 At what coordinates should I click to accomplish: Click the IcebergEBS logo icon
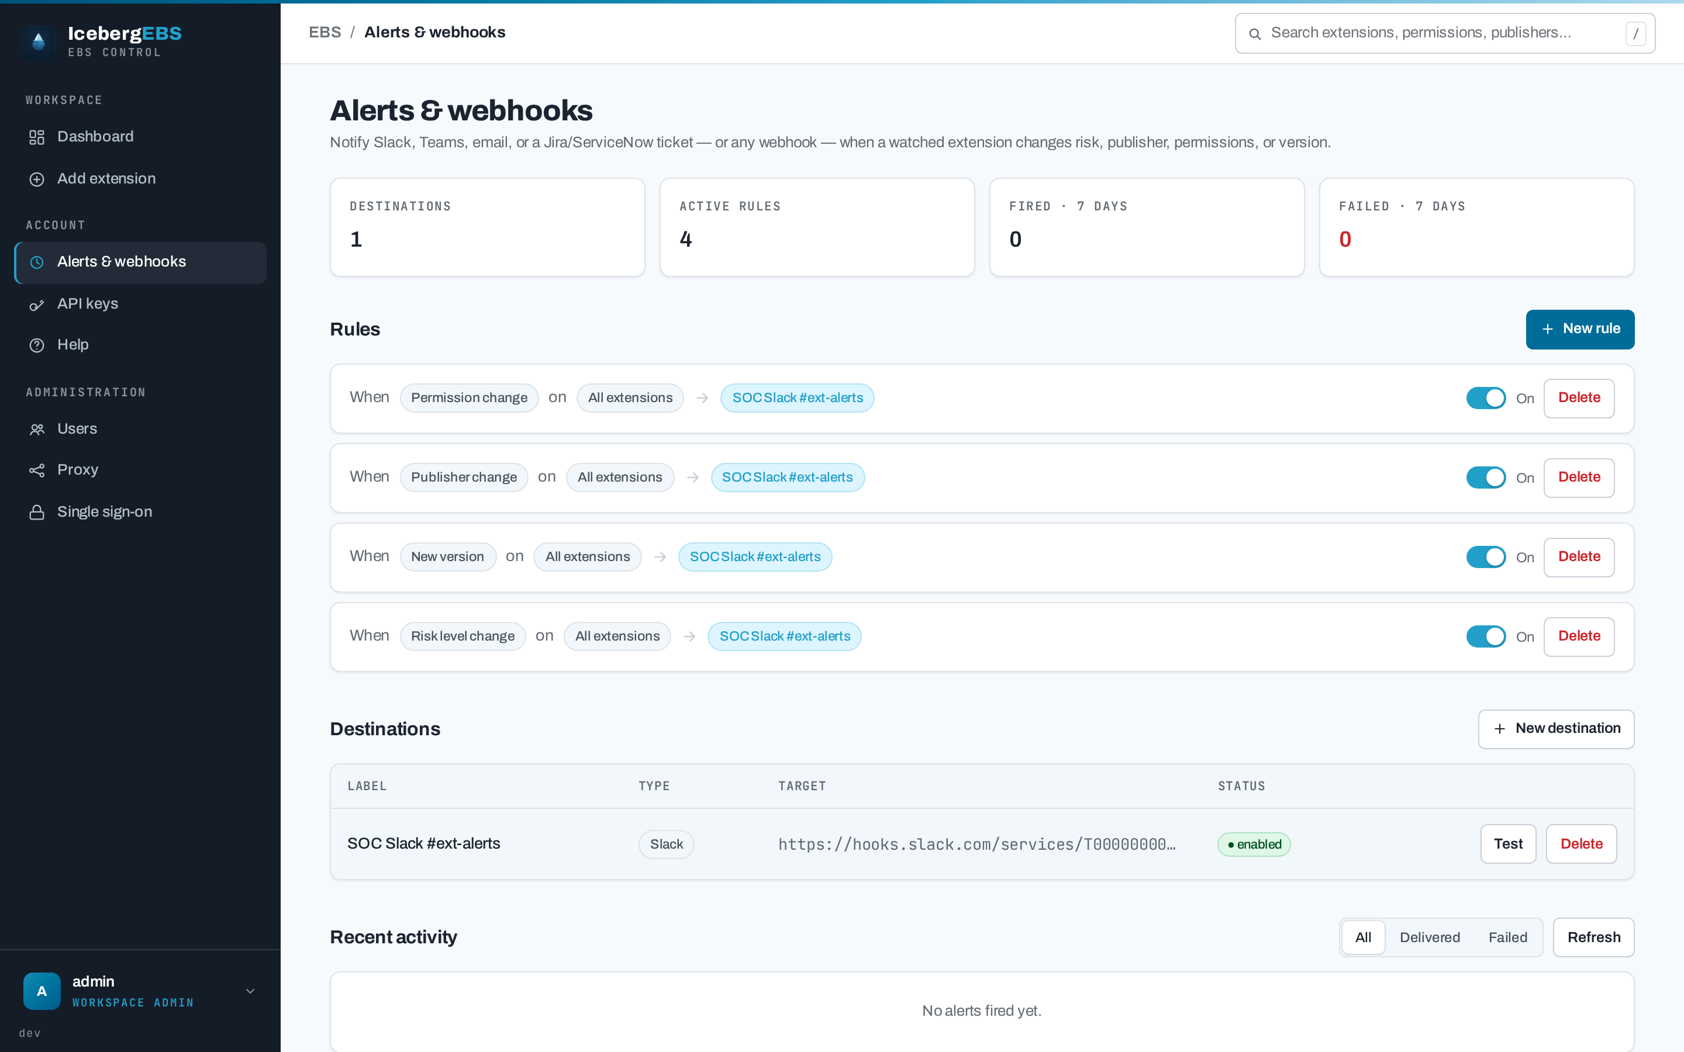coord(39,41)
